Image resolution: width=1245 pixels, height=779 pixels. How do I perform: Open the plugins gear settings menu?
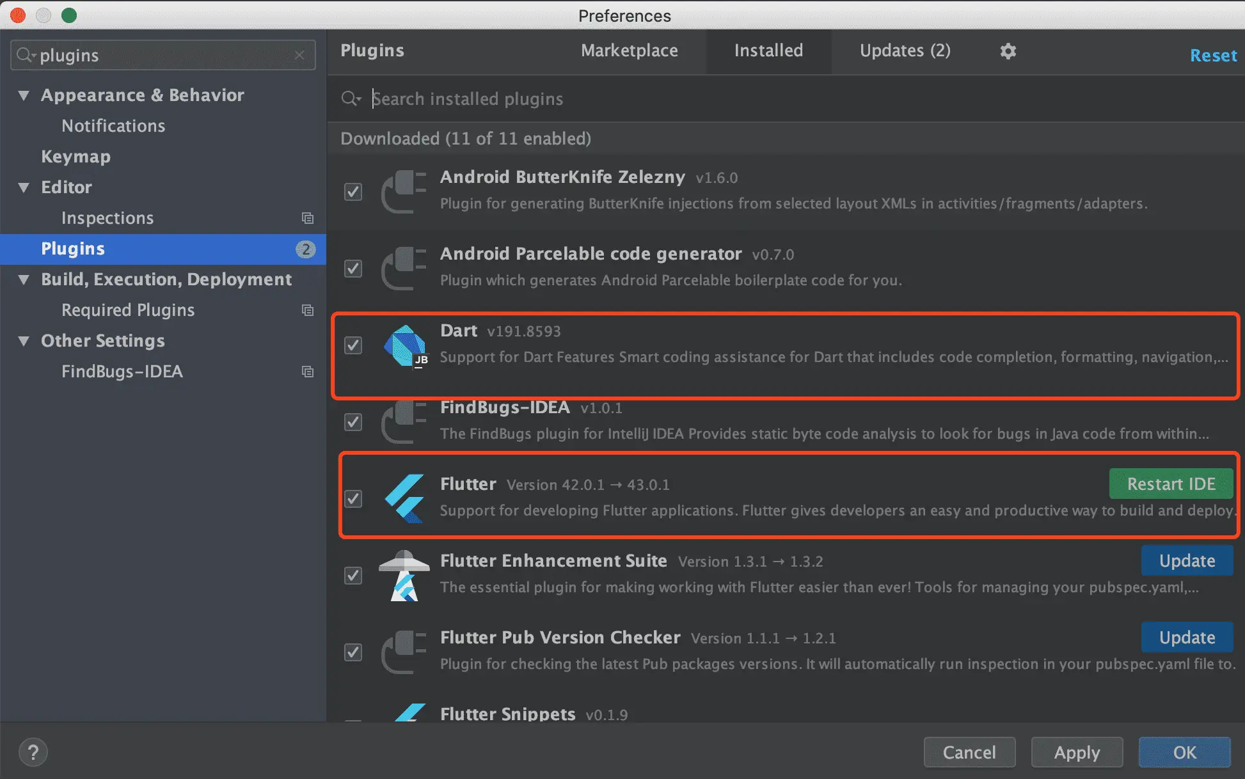coord(1008,51)
